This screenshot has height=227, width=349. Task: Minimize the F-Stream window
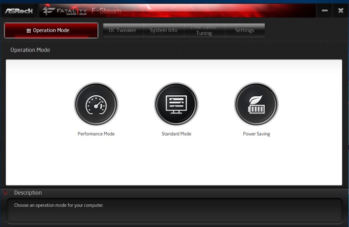coord(325,11)
